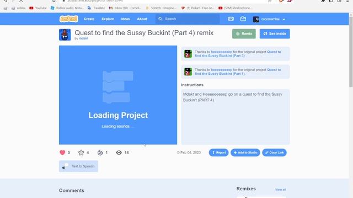353x198 pixels.
Task: Click the See inside button
Action: click(275, 34)
